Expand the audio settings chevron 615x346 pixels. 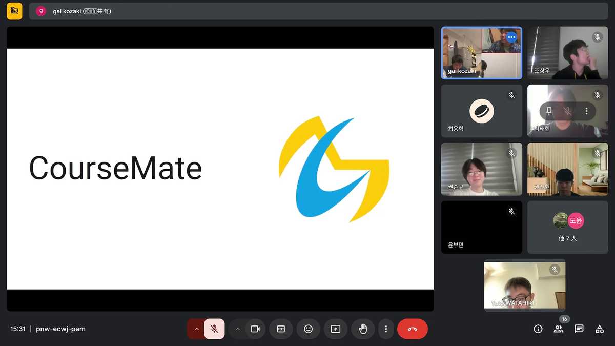tap(196, 329)
